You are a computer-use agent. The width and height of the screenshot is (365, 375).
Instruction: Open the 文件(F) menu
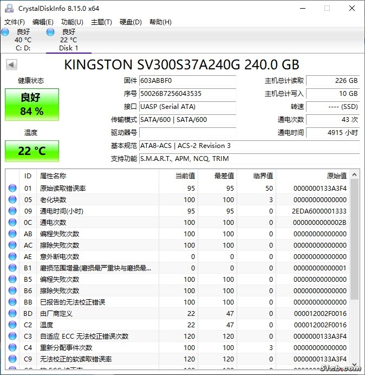pos(15,22)
